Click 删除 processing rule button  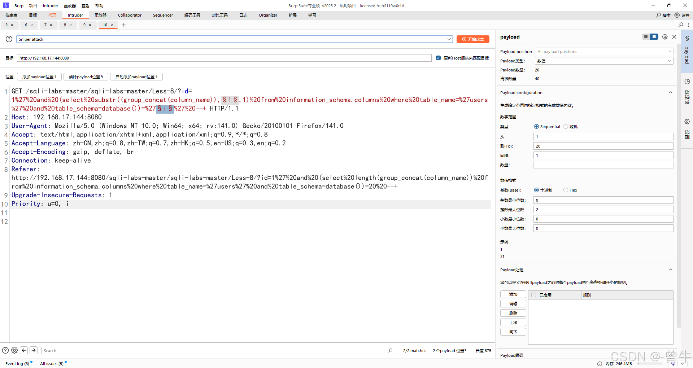coord(513,313)
